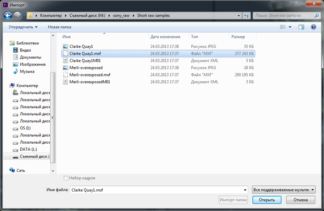Screen dimensions: 324x211
Task: Click the refresh button beside address bar
Action: point(246,16)
